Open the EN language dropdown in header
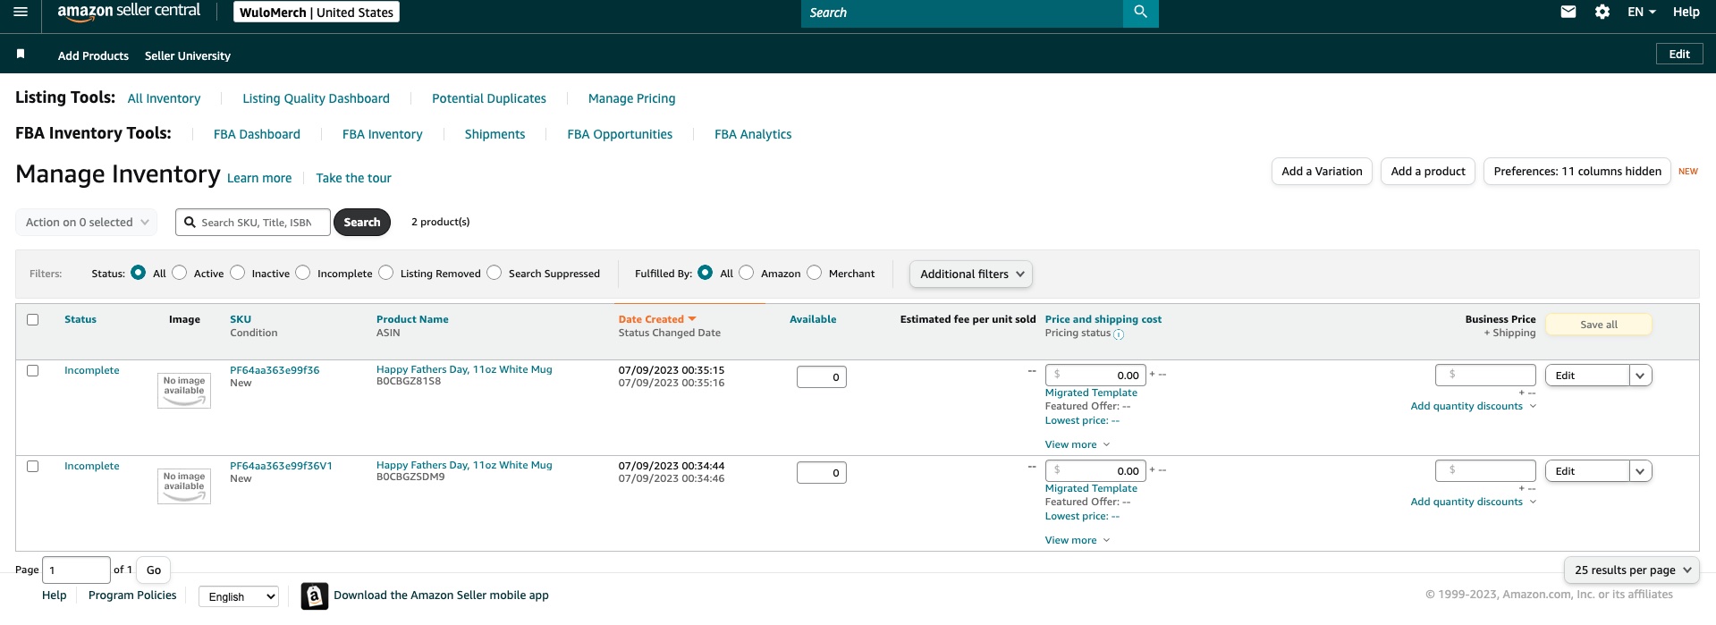The width and height of the screenshot is (1716, 625). [1641, 12]
